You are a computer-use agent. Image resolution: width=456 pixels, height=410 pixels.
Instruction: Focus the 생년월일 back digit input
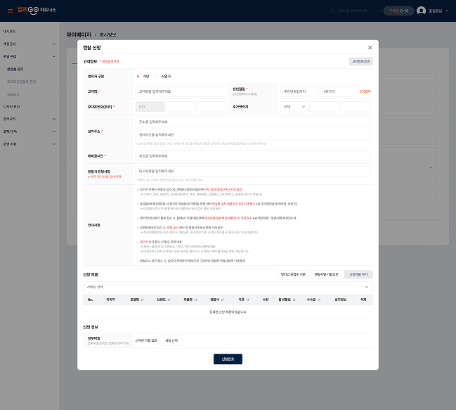(338, 91)
